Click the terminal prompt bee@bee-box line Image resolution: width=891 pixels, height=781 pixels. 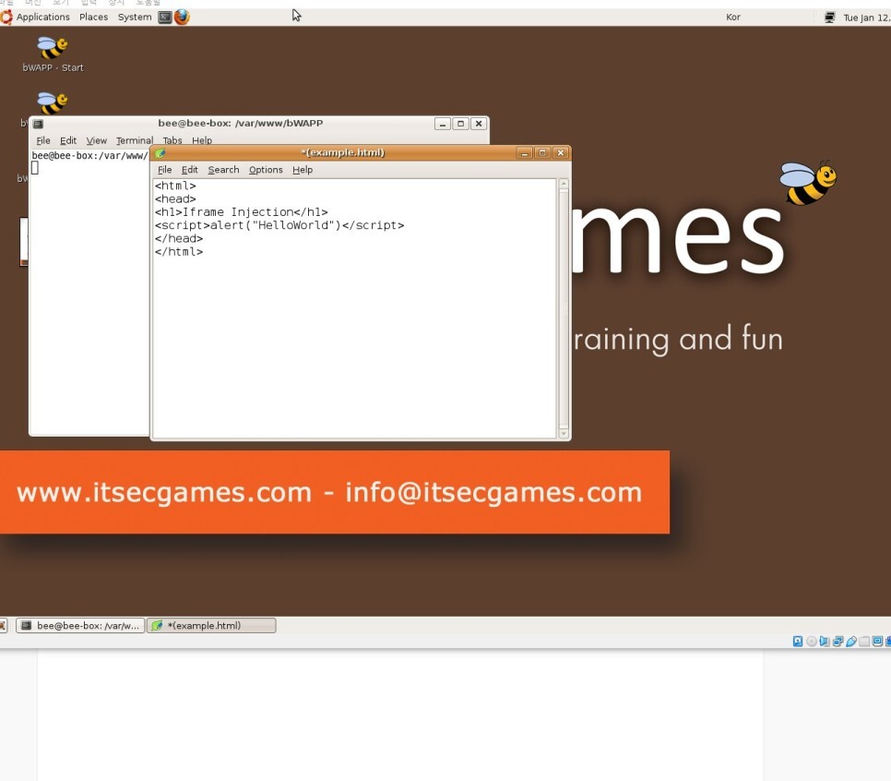[89, 156]
